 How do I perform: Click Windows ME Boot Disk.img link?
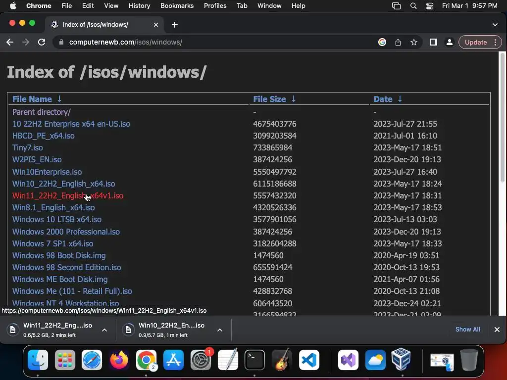pyautogui.click(x=60, y=279)
